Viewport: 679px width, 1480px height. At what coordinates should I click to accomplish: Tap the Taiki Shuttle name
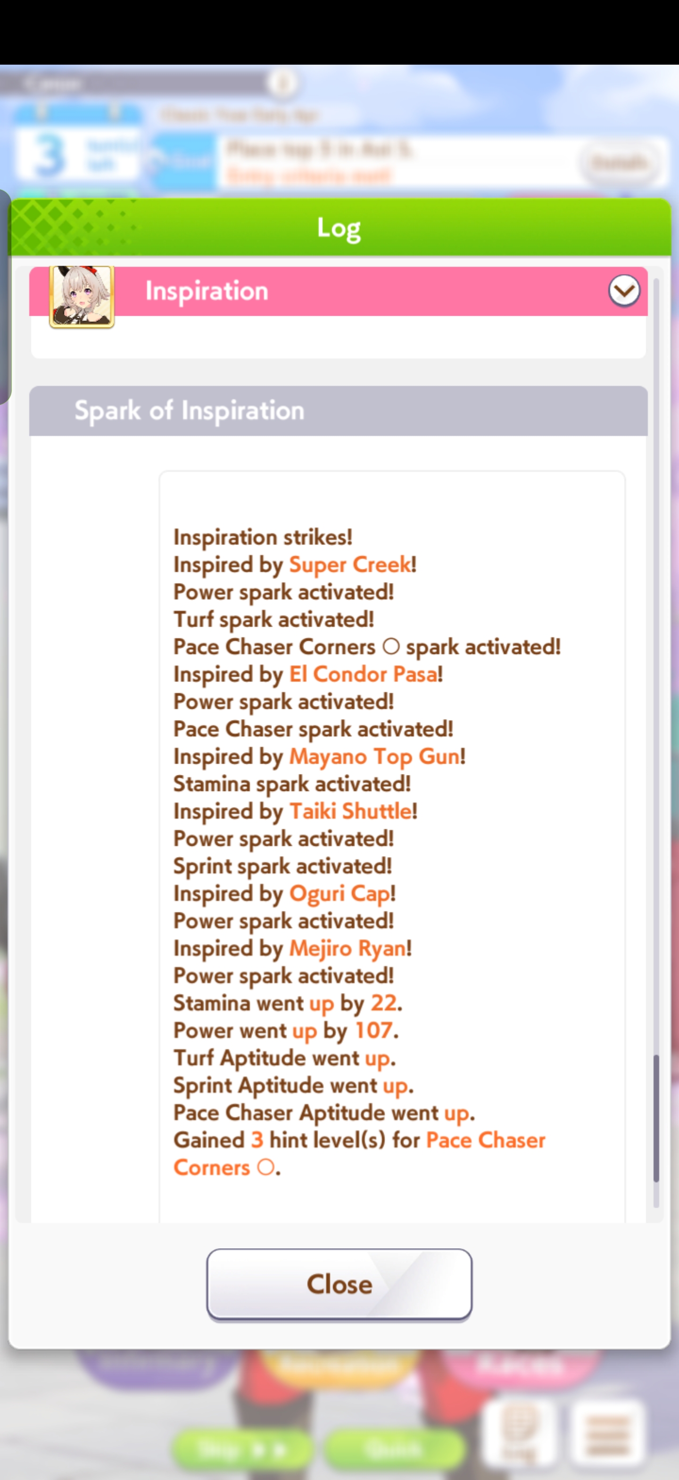[350, 811]
